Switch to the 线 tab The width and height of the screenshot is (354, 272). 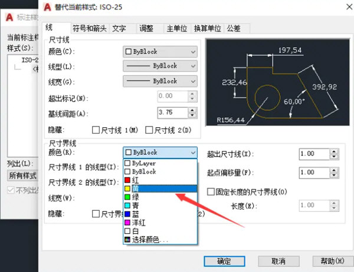57,28
